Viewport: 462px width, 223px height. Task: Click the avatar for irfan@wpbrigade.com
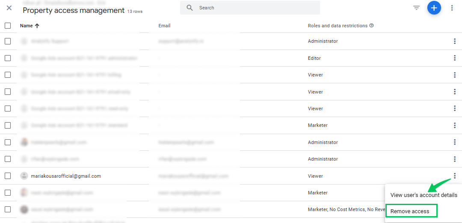(x=24, y=159)
